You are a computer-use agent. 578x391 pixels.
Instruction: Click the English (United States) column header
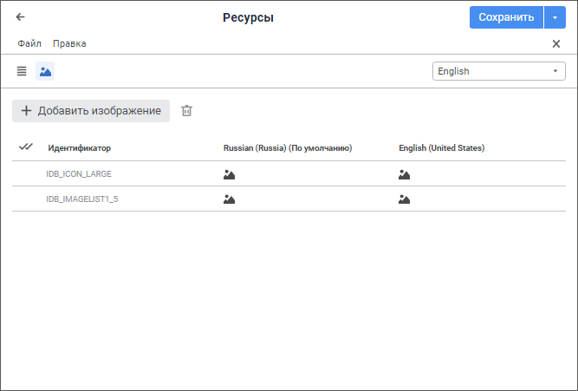tap(441, 148)
